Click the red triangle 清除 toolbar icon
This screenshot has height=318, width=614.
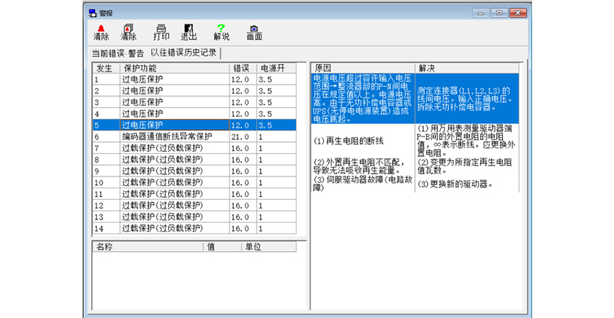(x=101, y=30)
